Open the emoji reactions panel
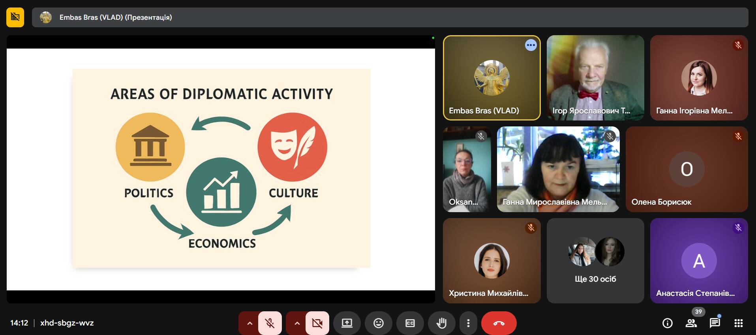This screenshot has width=756, height=335. click(378, 323)
